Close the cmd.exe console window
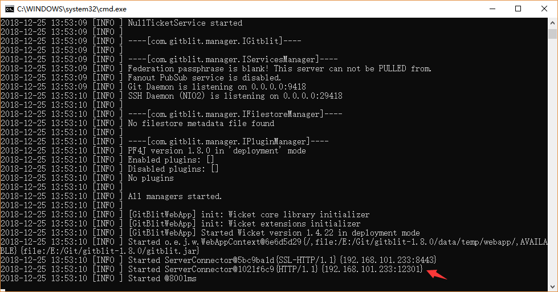 (544, 9)
